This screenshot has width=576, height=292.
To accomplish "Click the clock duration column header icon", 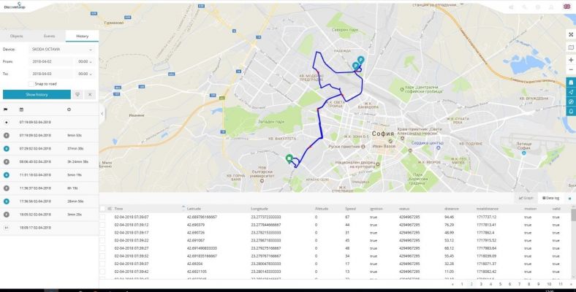I will (69, 109).
